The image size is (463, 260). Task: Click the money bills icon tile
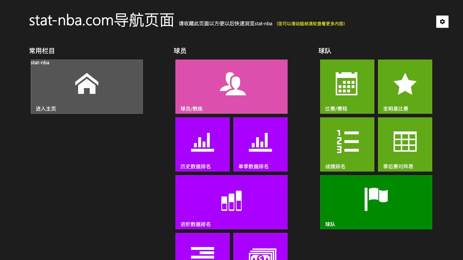tap(260, 249)
